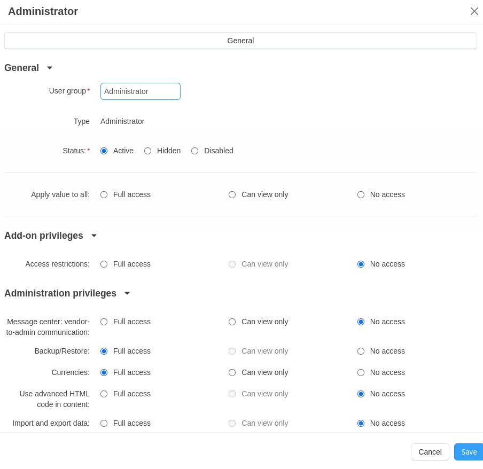483x469 pixels.
Task: Choose Can view only for Message center
Action: pos(232,322)
